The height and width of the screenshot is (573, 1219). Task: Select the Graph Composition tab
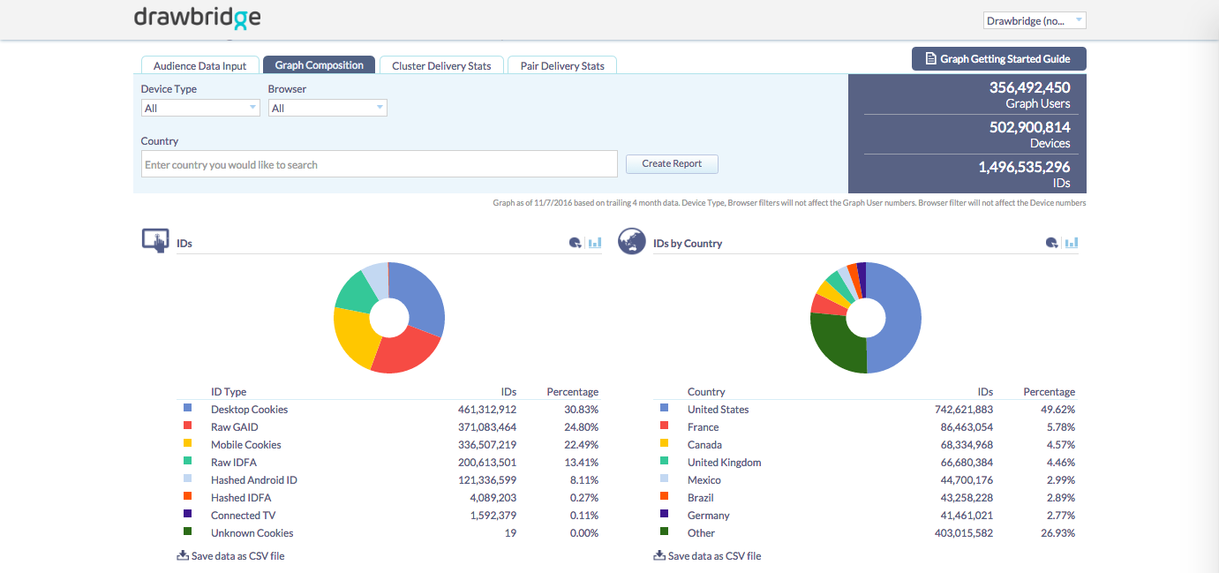[x=320, y=65]
